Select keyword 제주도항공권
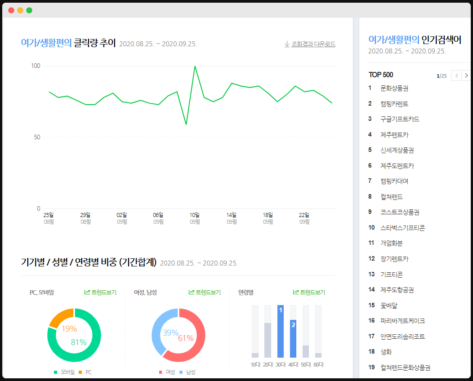This screenshot has height=381, width=473. 397,290
